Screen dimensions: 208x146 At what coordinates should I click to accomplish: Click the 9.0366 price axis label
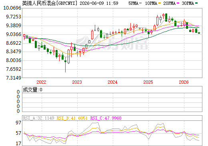14,34
